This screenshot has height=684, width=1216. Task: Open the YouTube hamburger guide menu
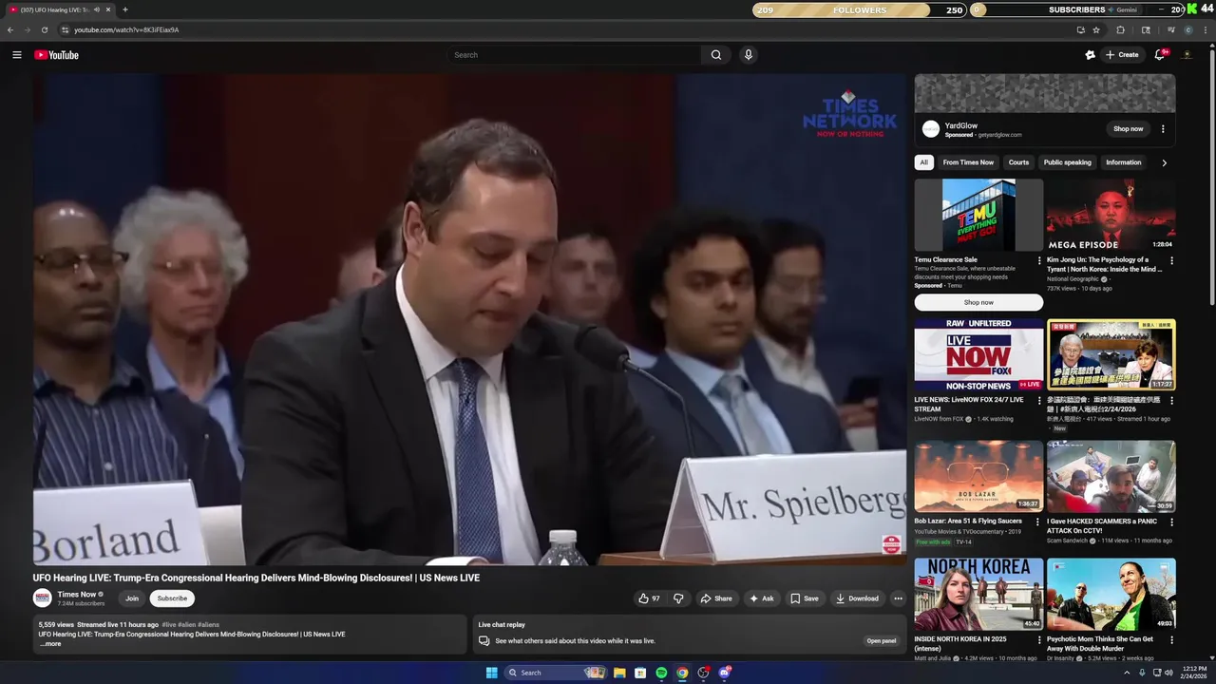16,55
